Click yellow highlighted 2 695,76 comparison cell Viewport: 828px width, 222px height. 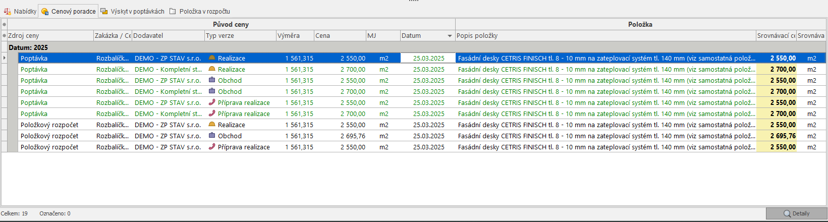[777, 136]
